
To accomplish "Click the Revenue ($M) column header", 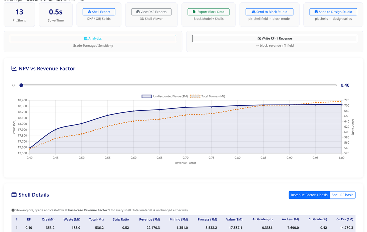I will pos(149,219).
